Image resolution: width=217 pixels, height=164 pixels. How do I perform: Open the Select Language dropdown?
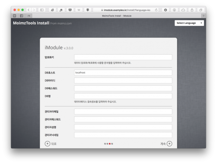(x=189, y=23)
